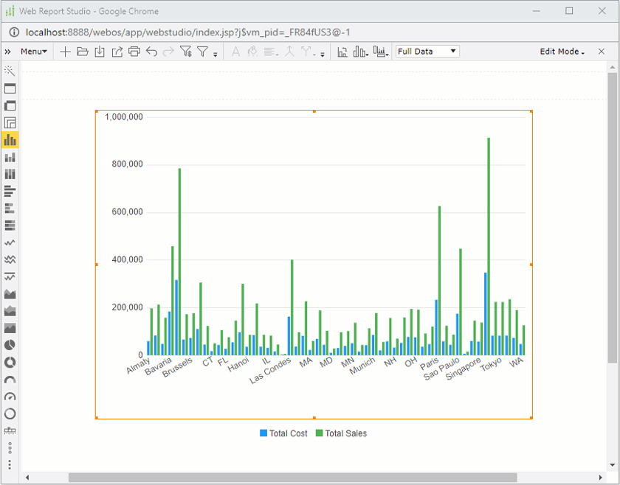Select the donut chart type icon
The image size is (620, 485).
(x=10, y=362)
